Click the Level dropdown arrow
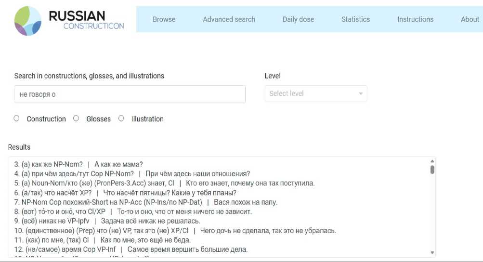Viewport: 483px width, 262px height. (x=361, y=94)
